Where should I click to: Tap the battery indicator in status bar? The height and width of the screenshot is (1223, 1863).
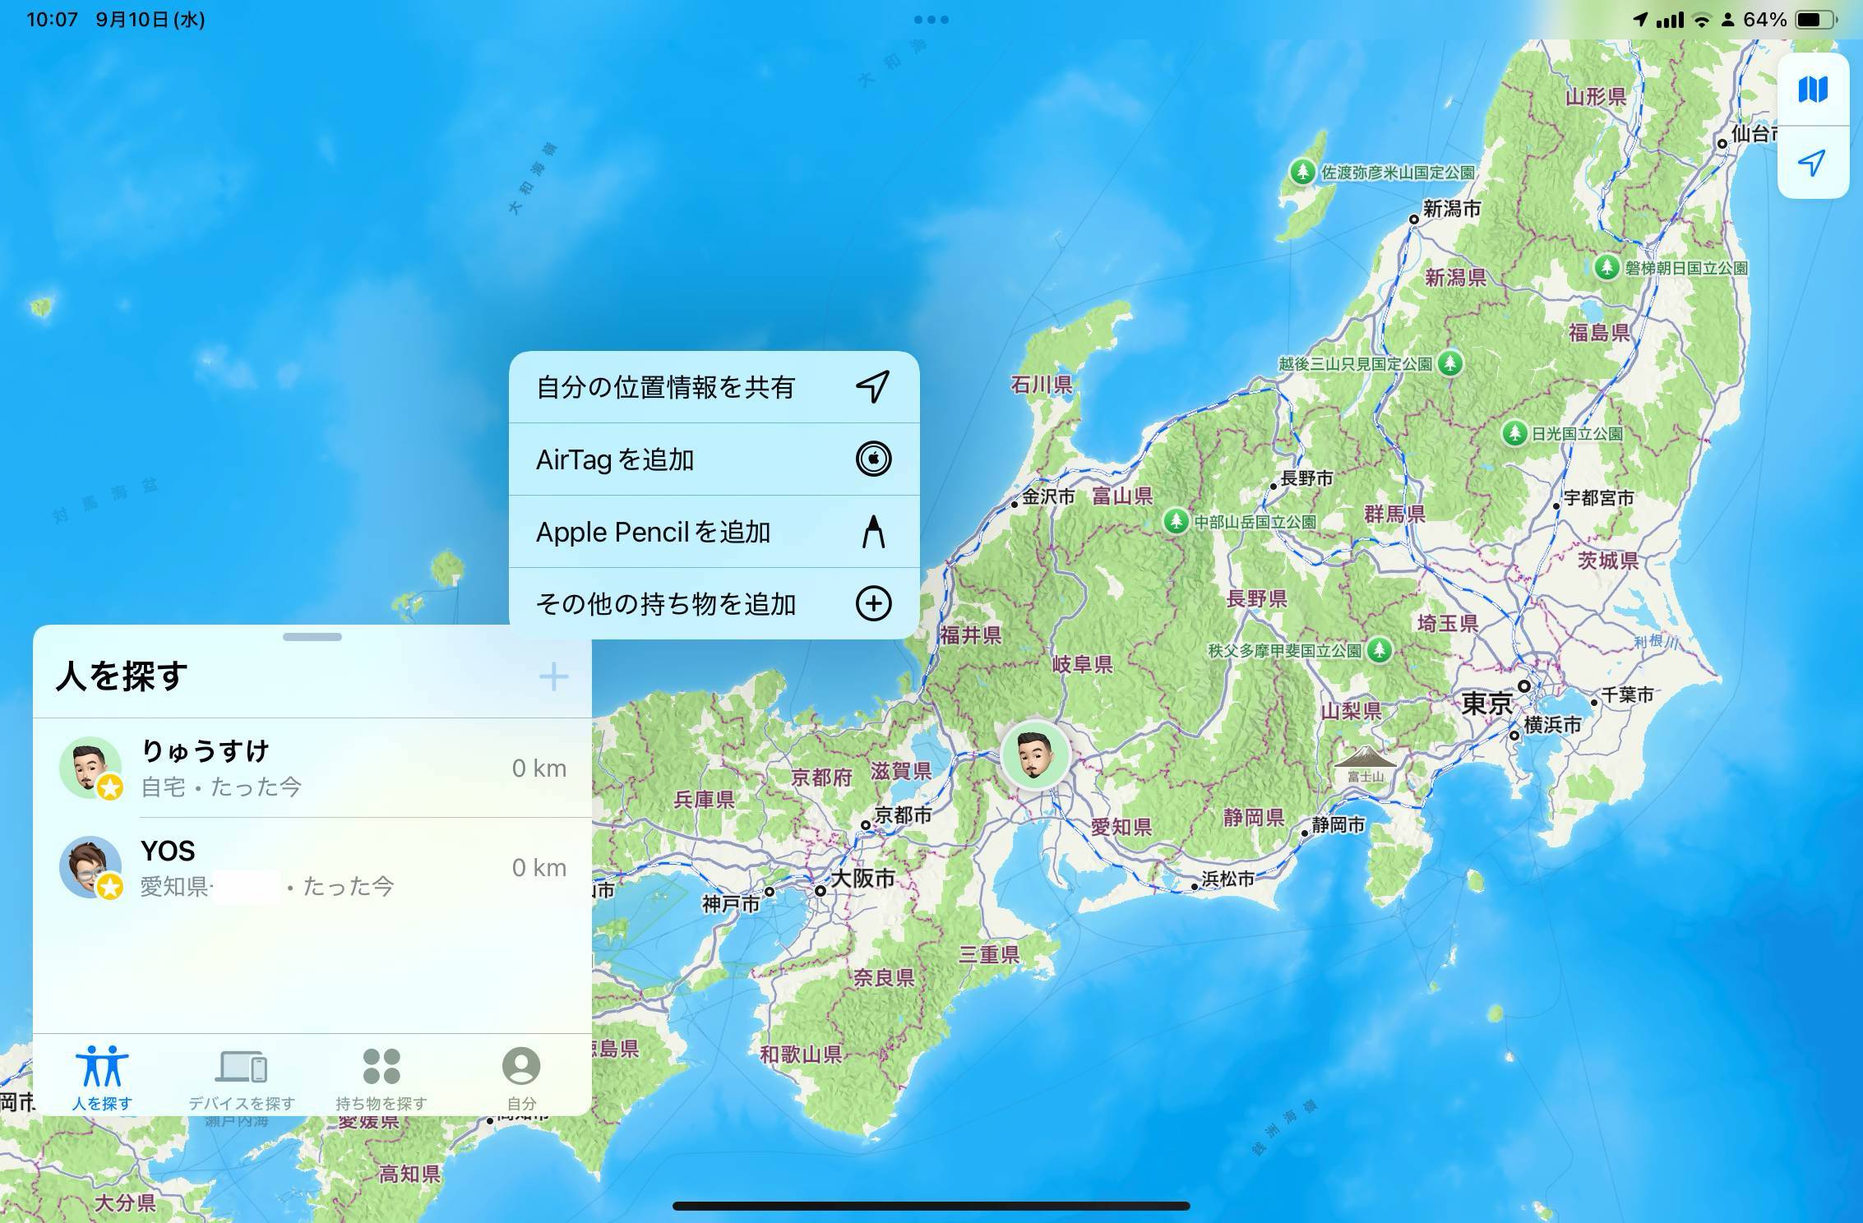click(1816, 19)
